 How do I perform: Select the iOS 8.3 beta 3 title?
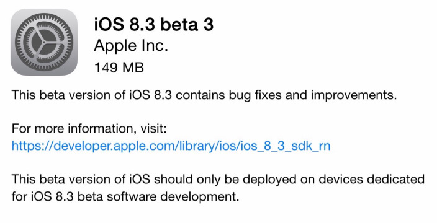tap(154, 24)
